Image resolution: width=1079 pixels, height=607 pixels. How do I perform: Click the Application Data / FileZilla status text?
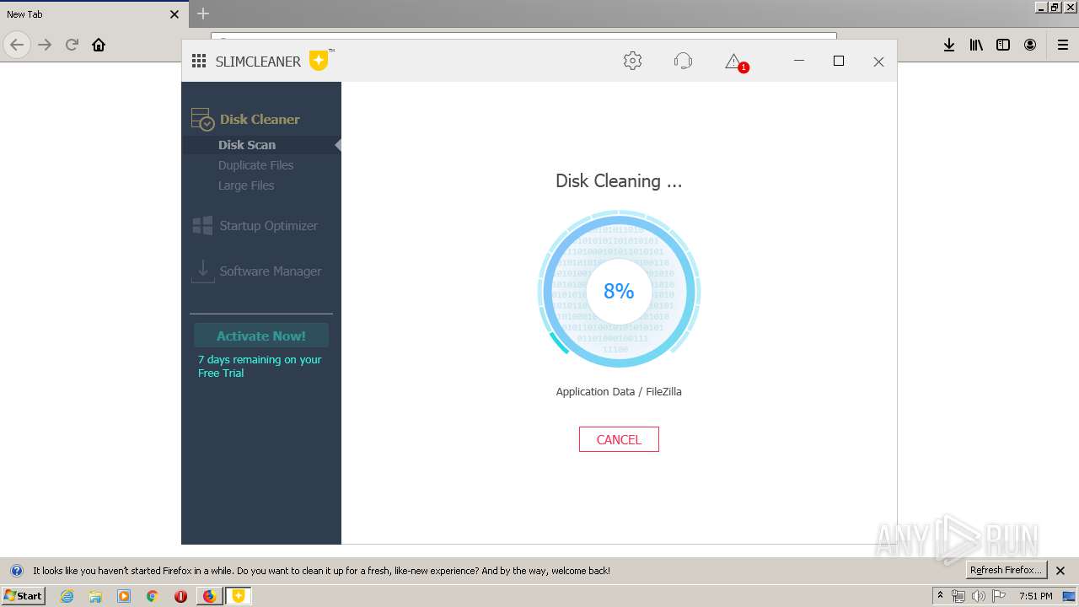(x=619, y=392)
